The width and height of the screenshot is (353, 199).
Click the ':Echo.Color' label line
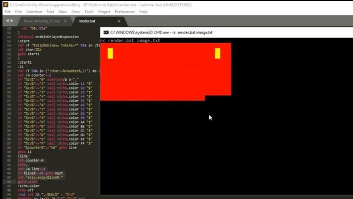pos(28,186)
